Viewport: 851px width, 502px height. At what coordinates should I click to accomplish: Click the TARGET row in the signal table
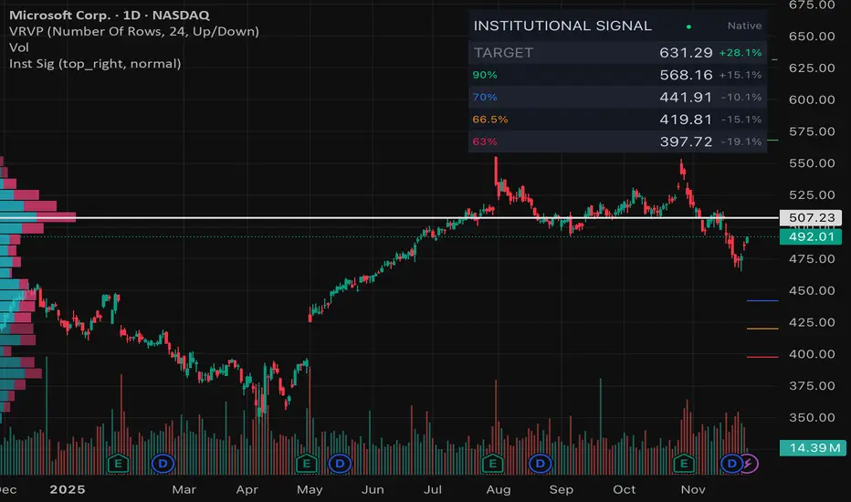click(x=617, y=53)
